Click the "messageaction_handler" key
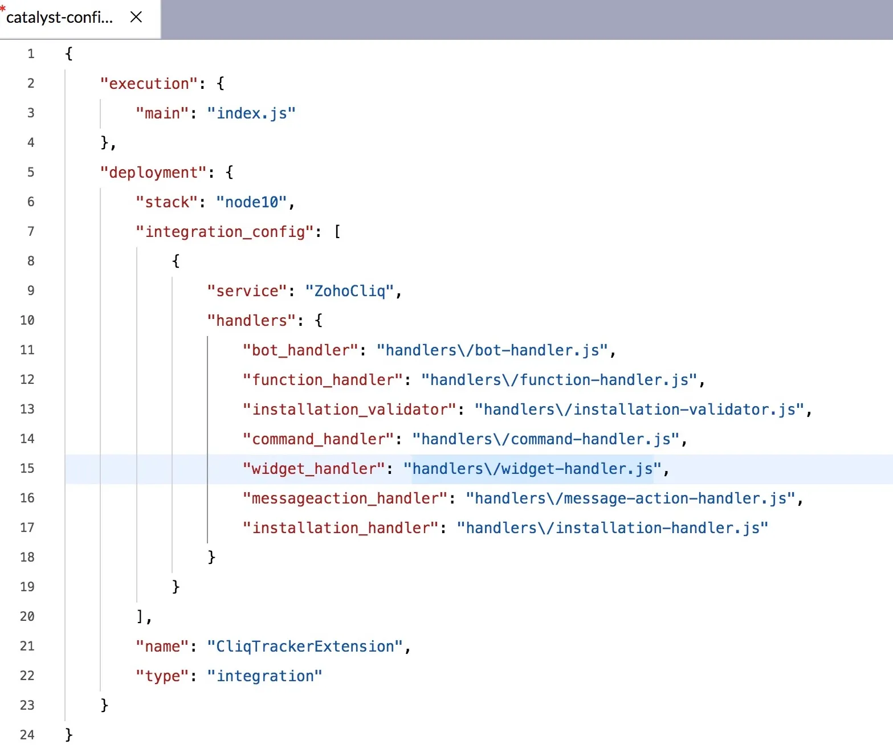This screenshot has width=893, height=753. tap(345, 498)
